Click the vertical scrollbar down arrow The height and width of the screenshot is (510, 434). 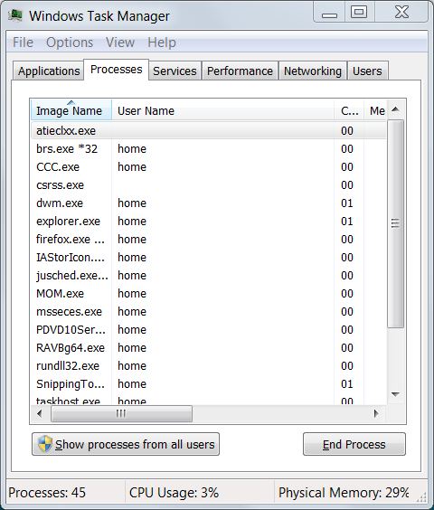(x=395, y=394)
